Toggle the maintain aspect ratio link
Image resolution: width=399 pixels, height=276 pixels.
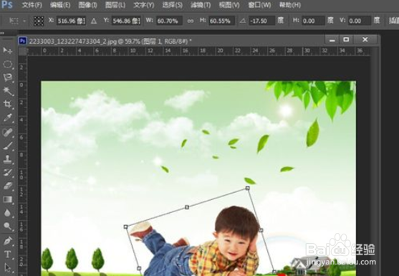tap(191, 21)
